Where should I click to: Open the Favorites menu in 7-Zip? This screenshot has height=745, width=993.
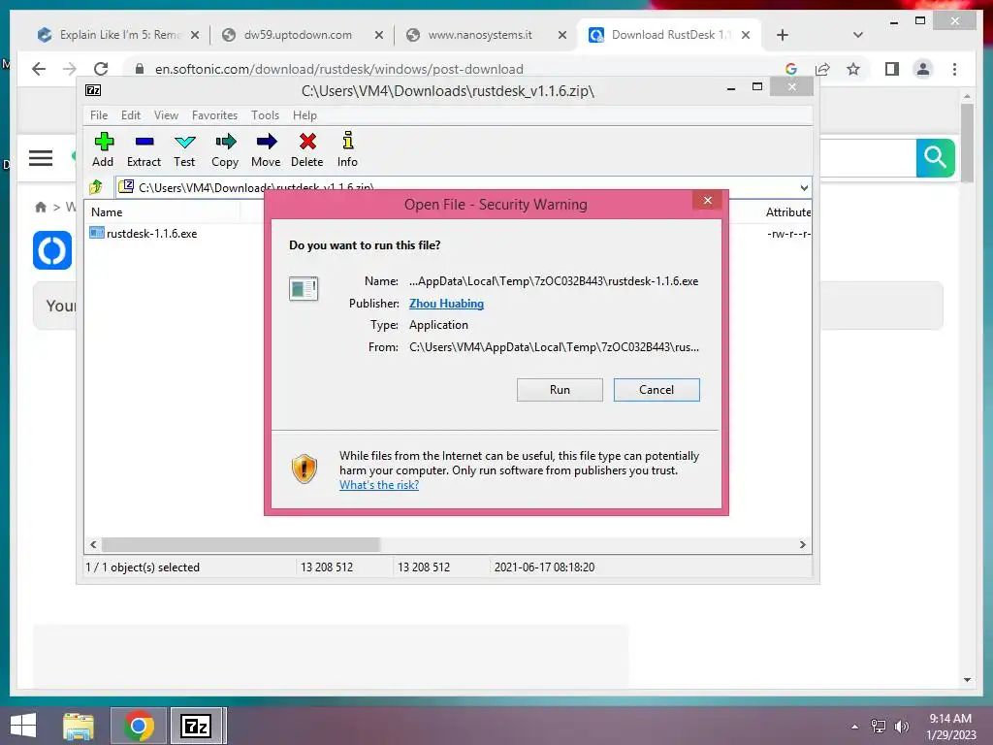pos(214,115)
